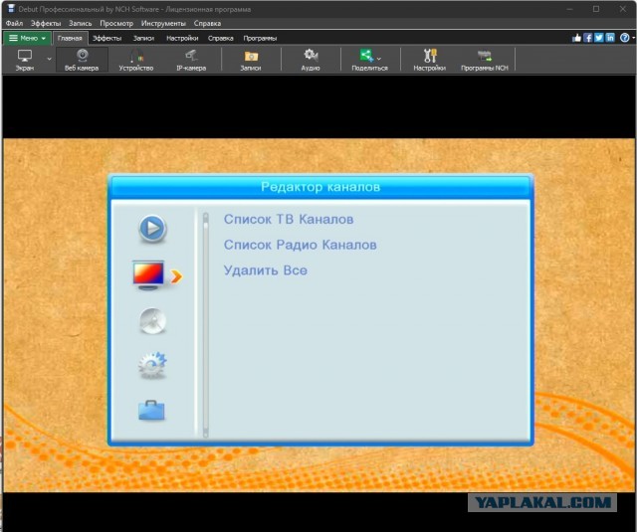Switch to the Записи ribbon tab
The height and width of the screenshot is (532, 637).
pyautogui.click(x=143, y=38)
